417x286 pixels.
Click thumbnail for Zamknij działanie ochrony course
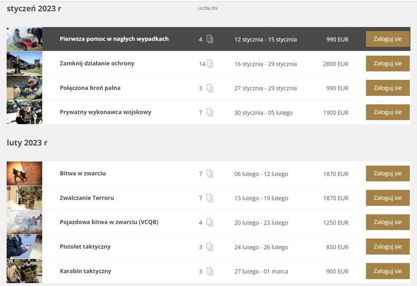pyautogui.click(x=24, y=63)
